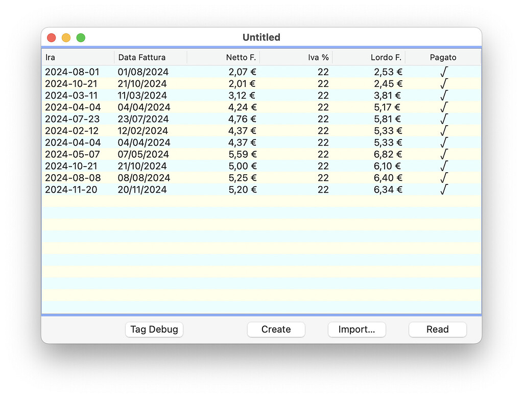Toggle the Pagato checkmark on the 2024-08-01 row

[x=443, y=72]
